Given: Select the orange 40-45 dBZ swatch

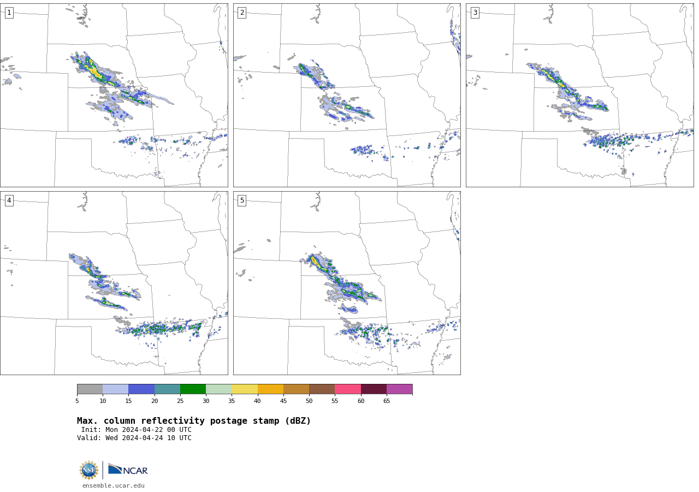Looking at the screenshot, I should pyautogui.click(x=270, y=389).
